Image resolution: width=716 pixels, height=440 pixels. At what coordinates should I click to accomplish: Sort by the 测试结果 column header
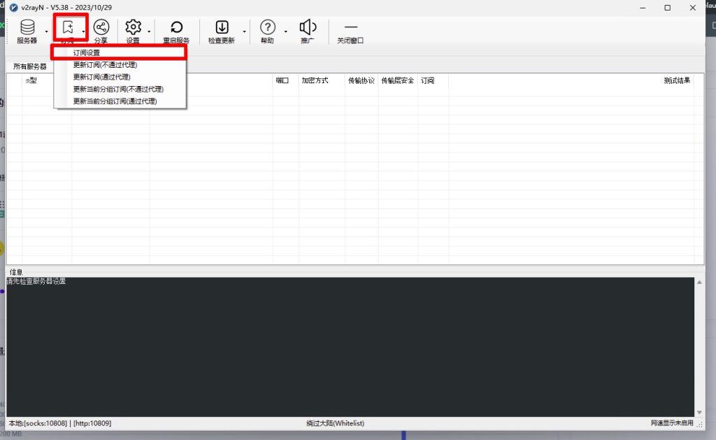pyautogui.click(x=677, y=80)
